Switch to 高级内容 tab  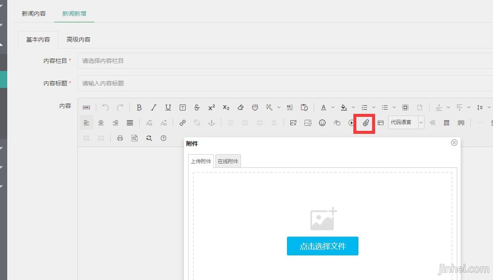click(79, 40)
